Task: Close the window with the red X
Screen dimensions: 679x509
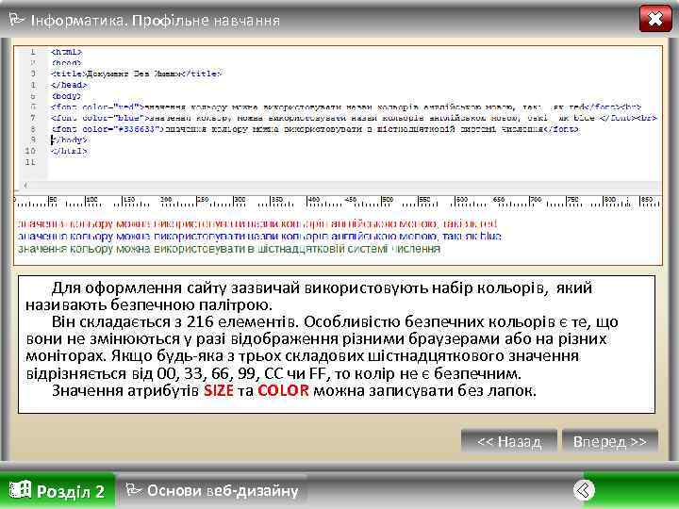Action: pyautogui.click(x=655, y=19)
